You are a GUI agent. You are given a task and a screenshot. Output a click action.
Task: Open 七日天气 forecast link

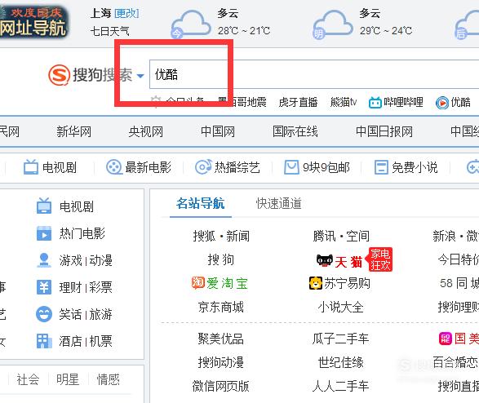pyautogui.click(x=109, y=31)
